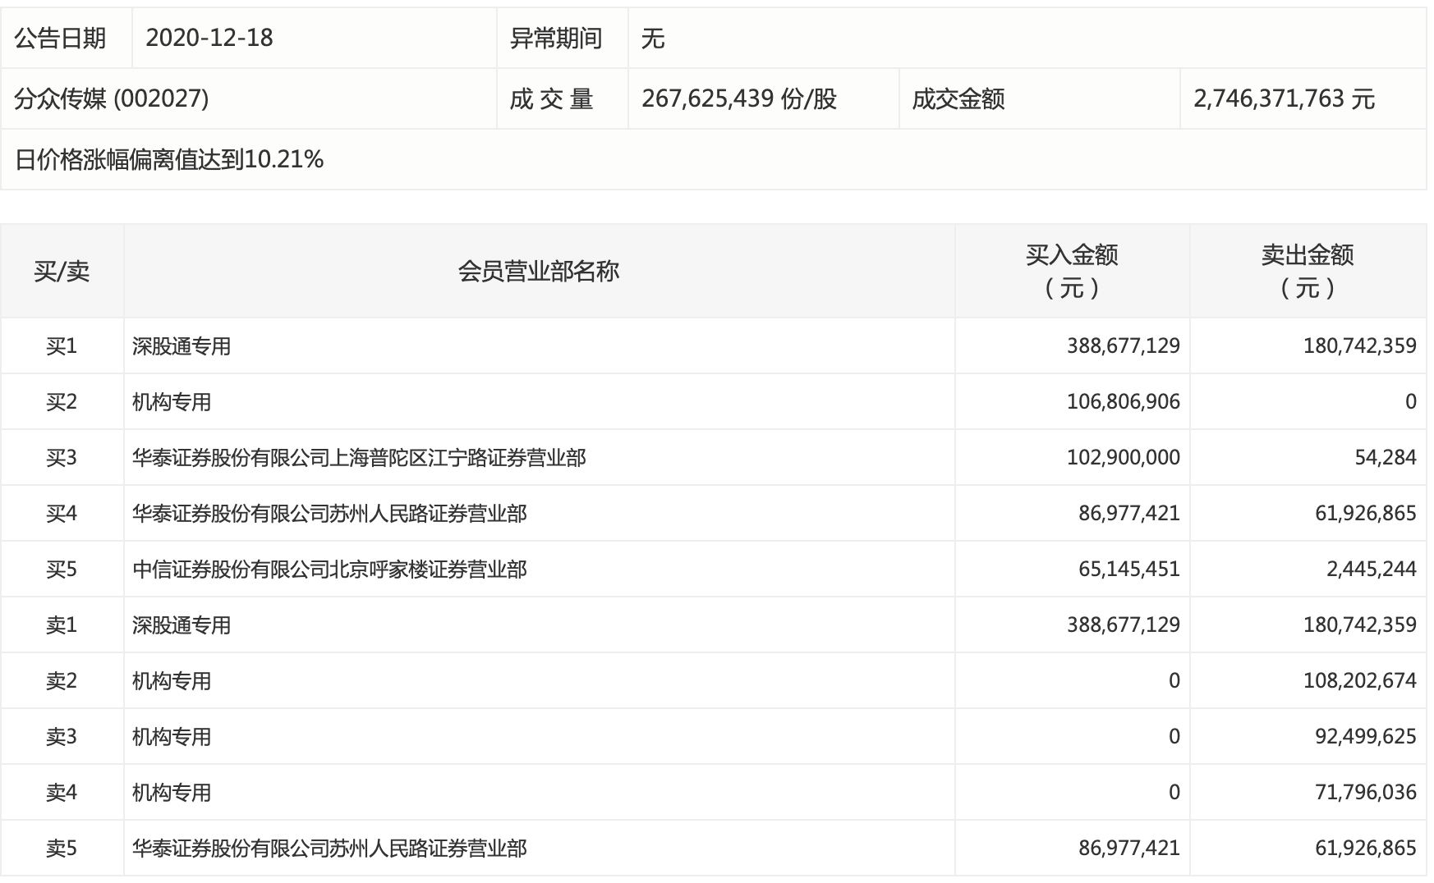Click the 日价格涨幅偏离值达到10.21% note
The image size is (1434, 883).
point(169,159)
